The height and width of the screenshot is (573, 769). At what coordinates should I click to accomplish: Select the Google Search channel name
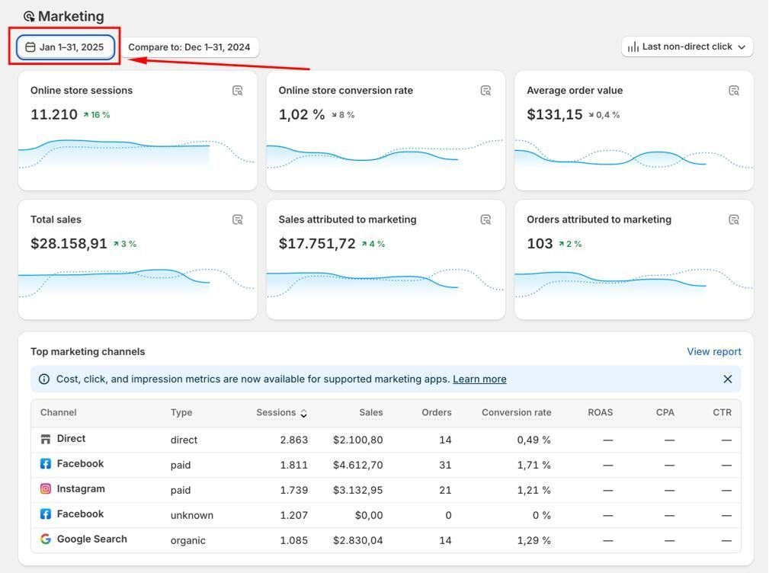(91, 539)
